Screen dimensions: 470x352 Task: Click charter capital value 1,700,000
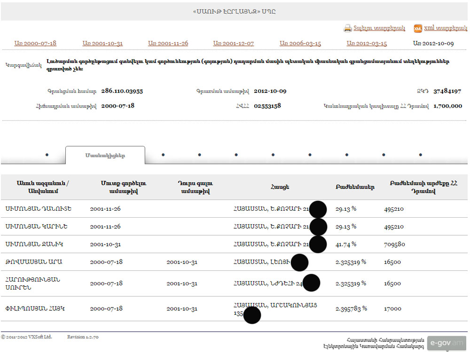click(x=448, y=106)
